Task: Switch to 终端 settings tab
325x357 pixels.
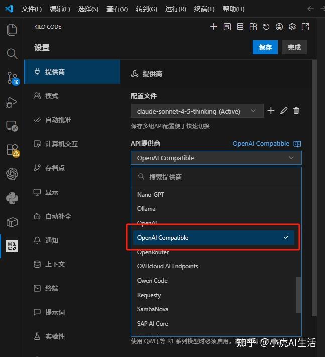Action: pos(72,288)
